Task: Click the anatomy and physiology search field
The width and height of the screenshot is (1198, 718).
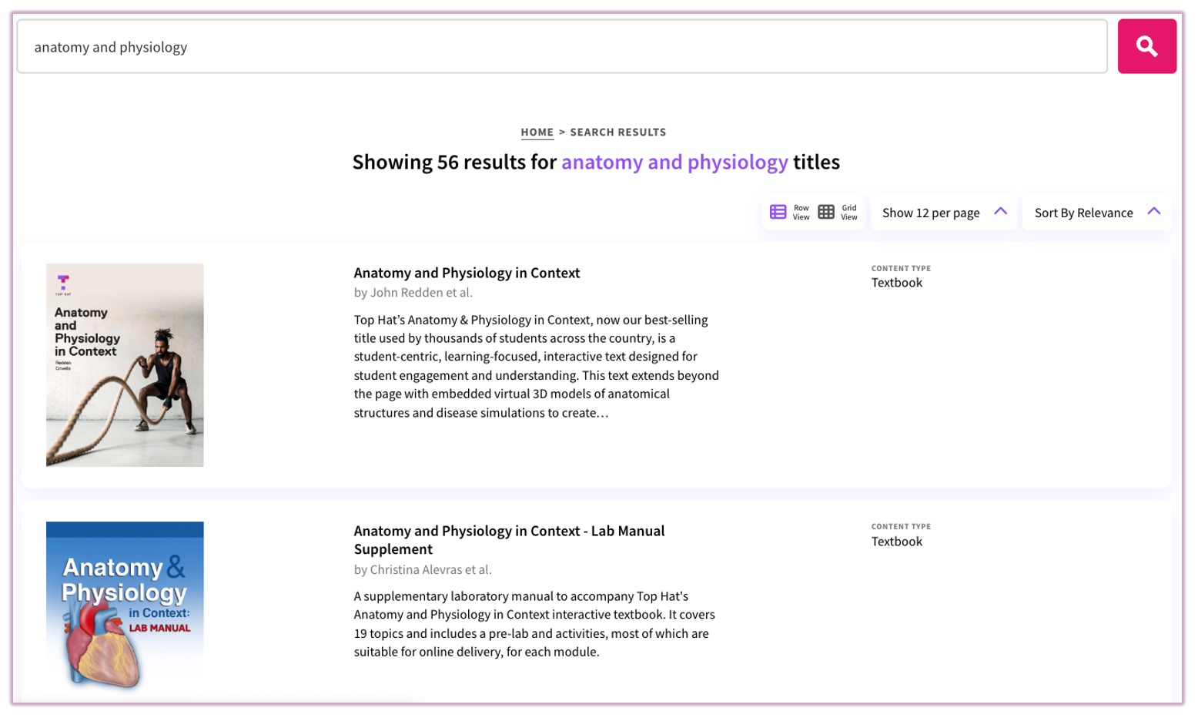Action: click(x=562, y=47)
